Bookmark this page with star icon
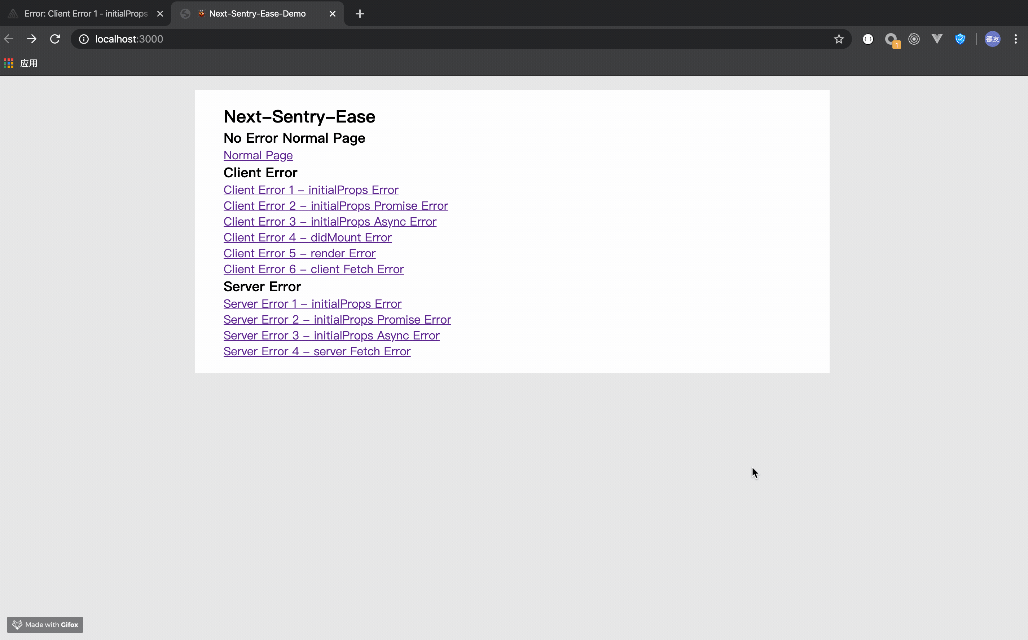Screen dimensions: 1028x640 pos(839,39)
